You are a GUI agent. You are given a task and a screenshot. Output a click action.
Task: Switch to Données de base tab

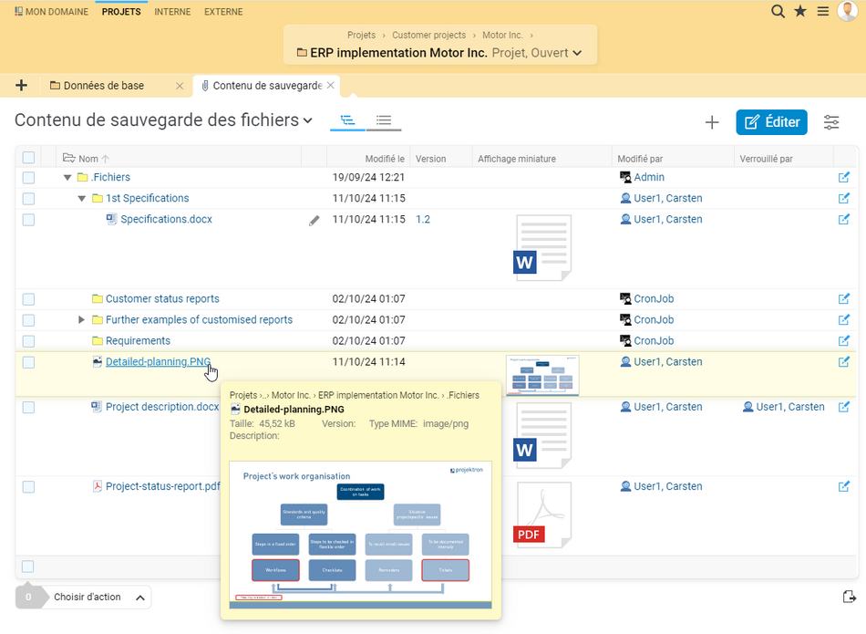(x=103, y=86)
